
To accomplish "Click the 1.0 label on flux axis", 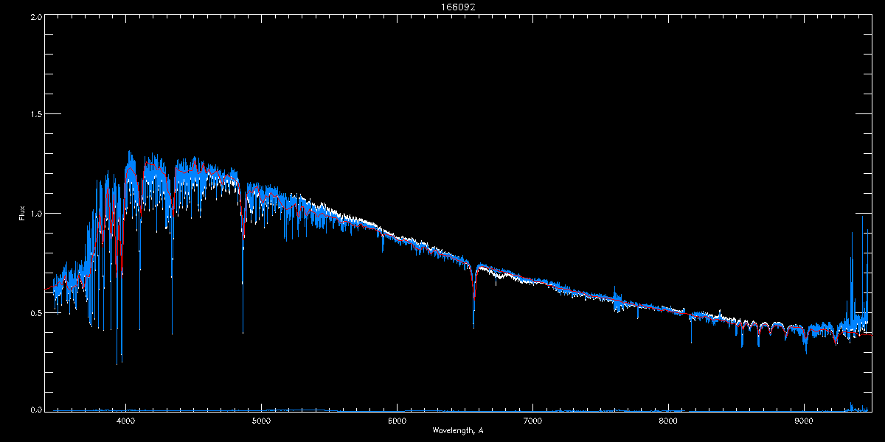I will (x=36, y=214).
